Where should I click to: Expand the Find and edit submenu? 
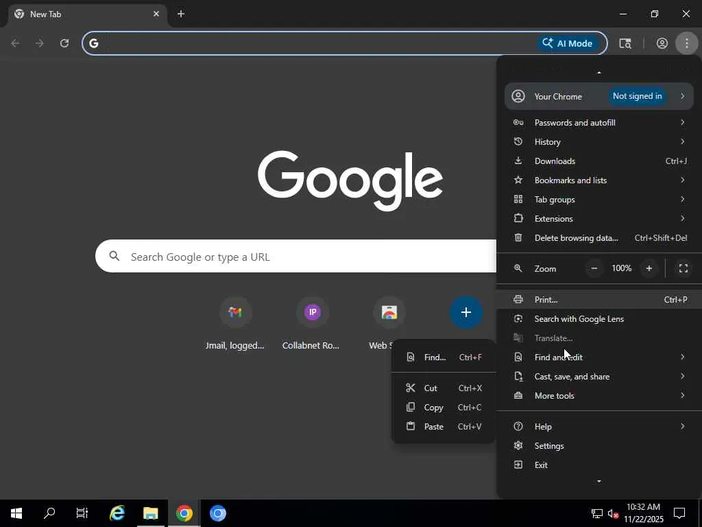(599, 357)
